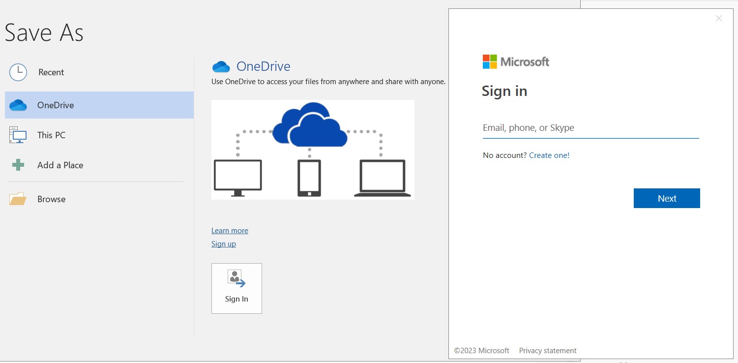Viewport: 738px width, 363px height.
Task: Click the green Add a Place plus icon
Action: click(18, 165)
